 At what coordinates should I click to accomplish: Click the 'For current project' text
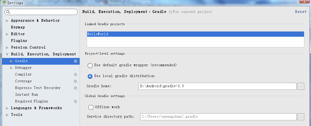coord(192,12)
